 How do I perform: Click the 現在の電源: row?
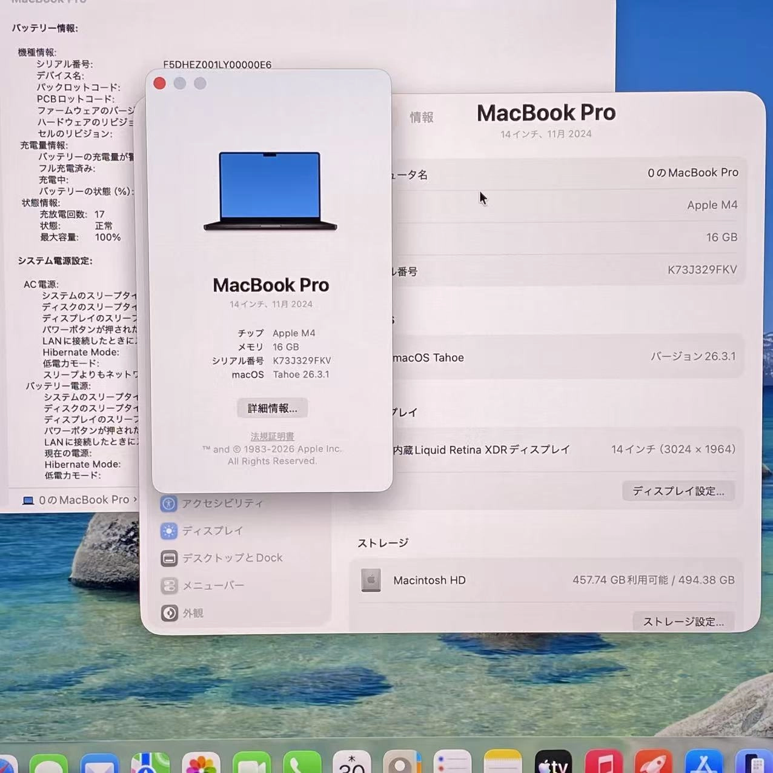pyautogui.click(x=68, y=453)
